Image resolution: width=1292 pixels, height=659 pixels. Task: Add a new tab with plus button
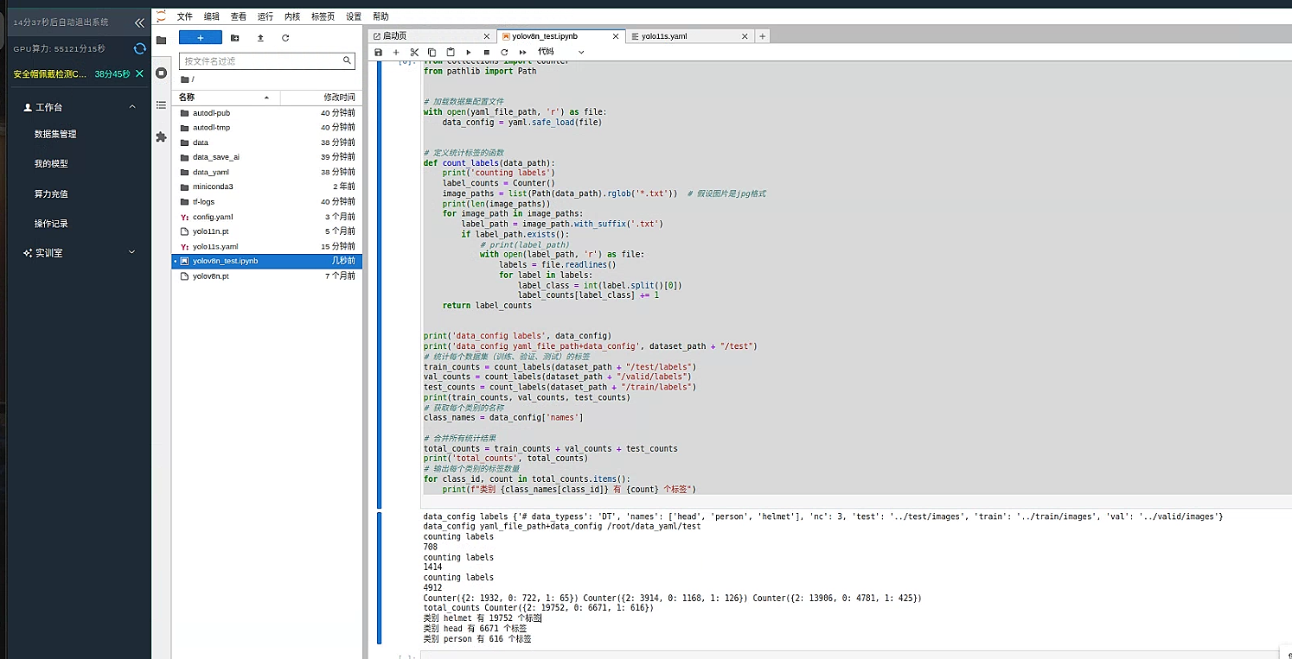click(762, 36)
